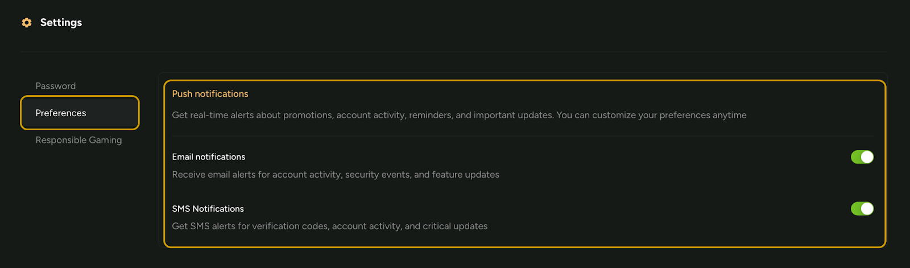
Task: Disable the SMS Notifications switch
Action: click(x=862, y=209)
